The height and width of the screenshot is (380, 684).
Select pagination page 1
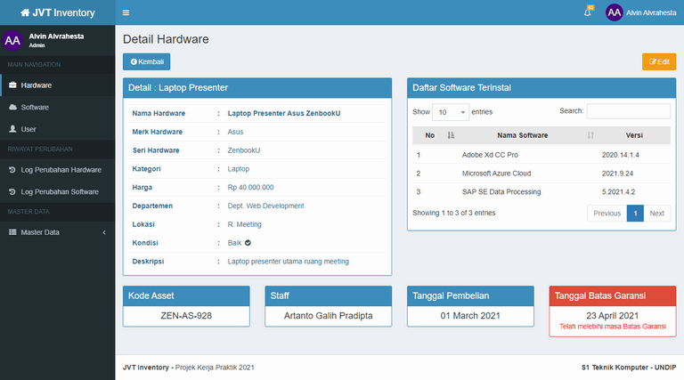[635, 213]
